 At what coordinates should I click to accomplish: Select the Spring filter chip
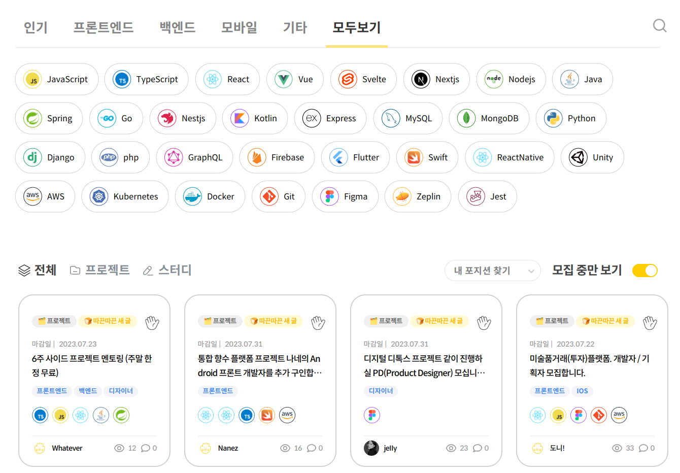tap(49, 118)
